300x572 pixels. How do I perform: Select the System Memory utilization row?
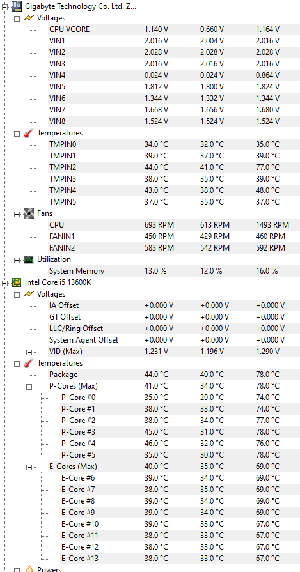click(173, 271)
